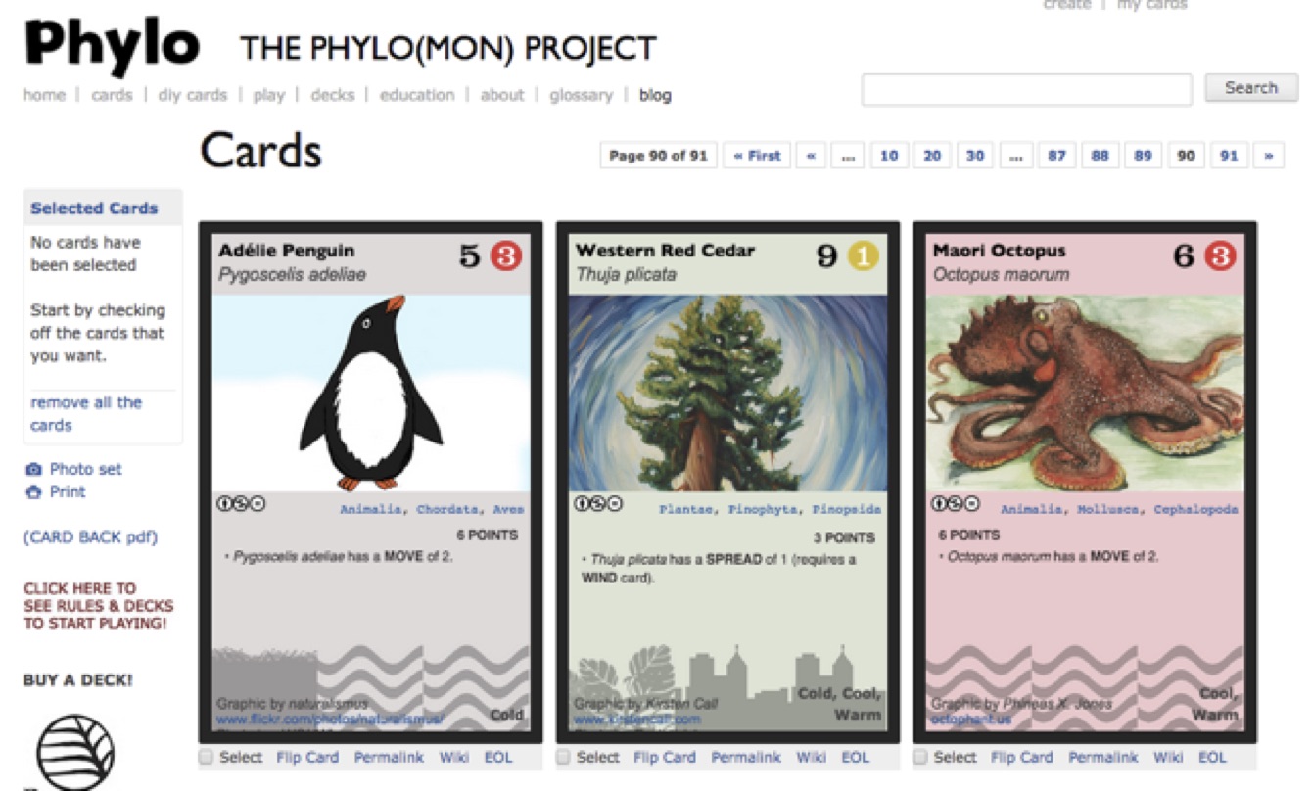This screenshot has height=791, width=1311.
Task: Click Creative Commons icons on Adélie Penguin card
Action: 241,504
